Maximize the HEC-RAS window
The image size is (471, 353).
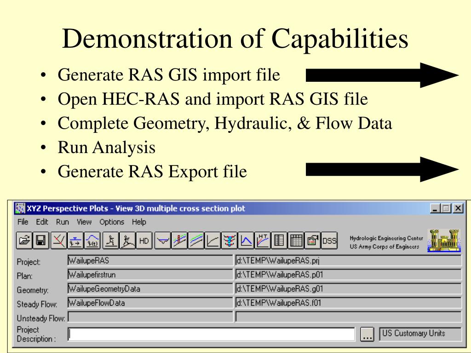[446, 208]
